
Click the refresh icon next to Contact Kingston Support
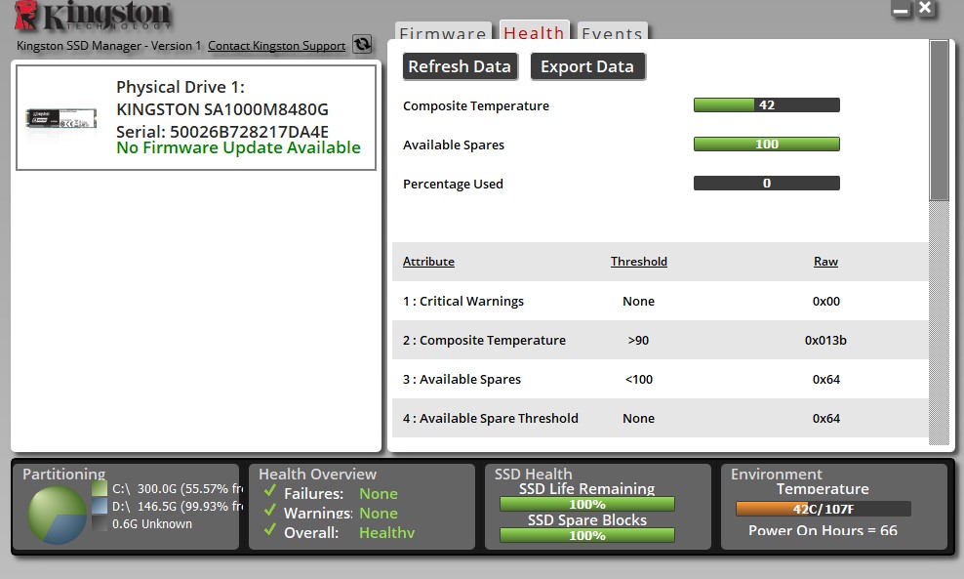[362, 44]
